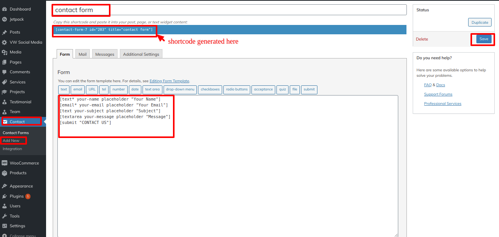Open Settings icon in sidebar
The image size is (499, 237).
5,226
